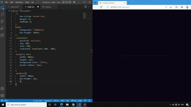Change end of line sequence CRLF
The height and width of the screenshot is (107, 191).
point(62,100)
